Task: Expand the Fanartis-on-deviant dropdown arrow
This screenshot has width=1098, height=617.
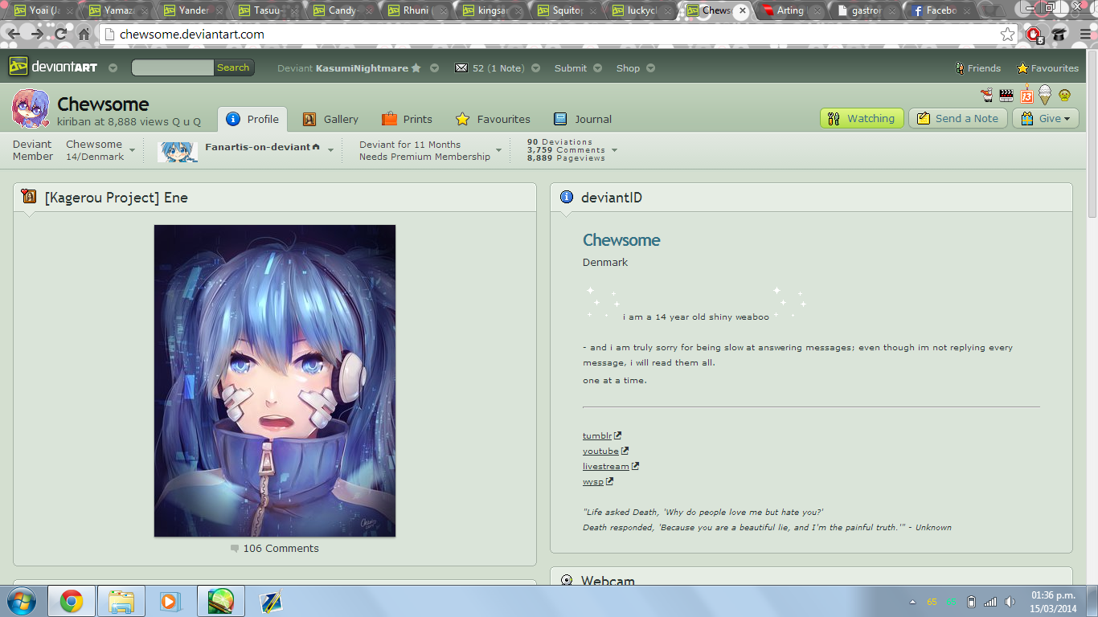Action: click(330, 150)
